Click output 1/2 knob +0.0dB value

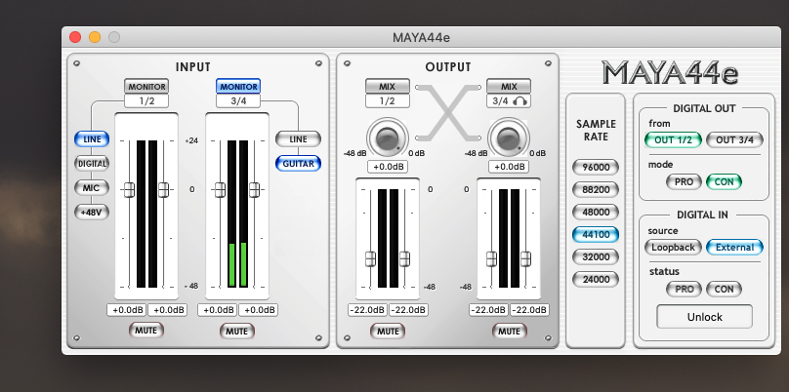388,167
